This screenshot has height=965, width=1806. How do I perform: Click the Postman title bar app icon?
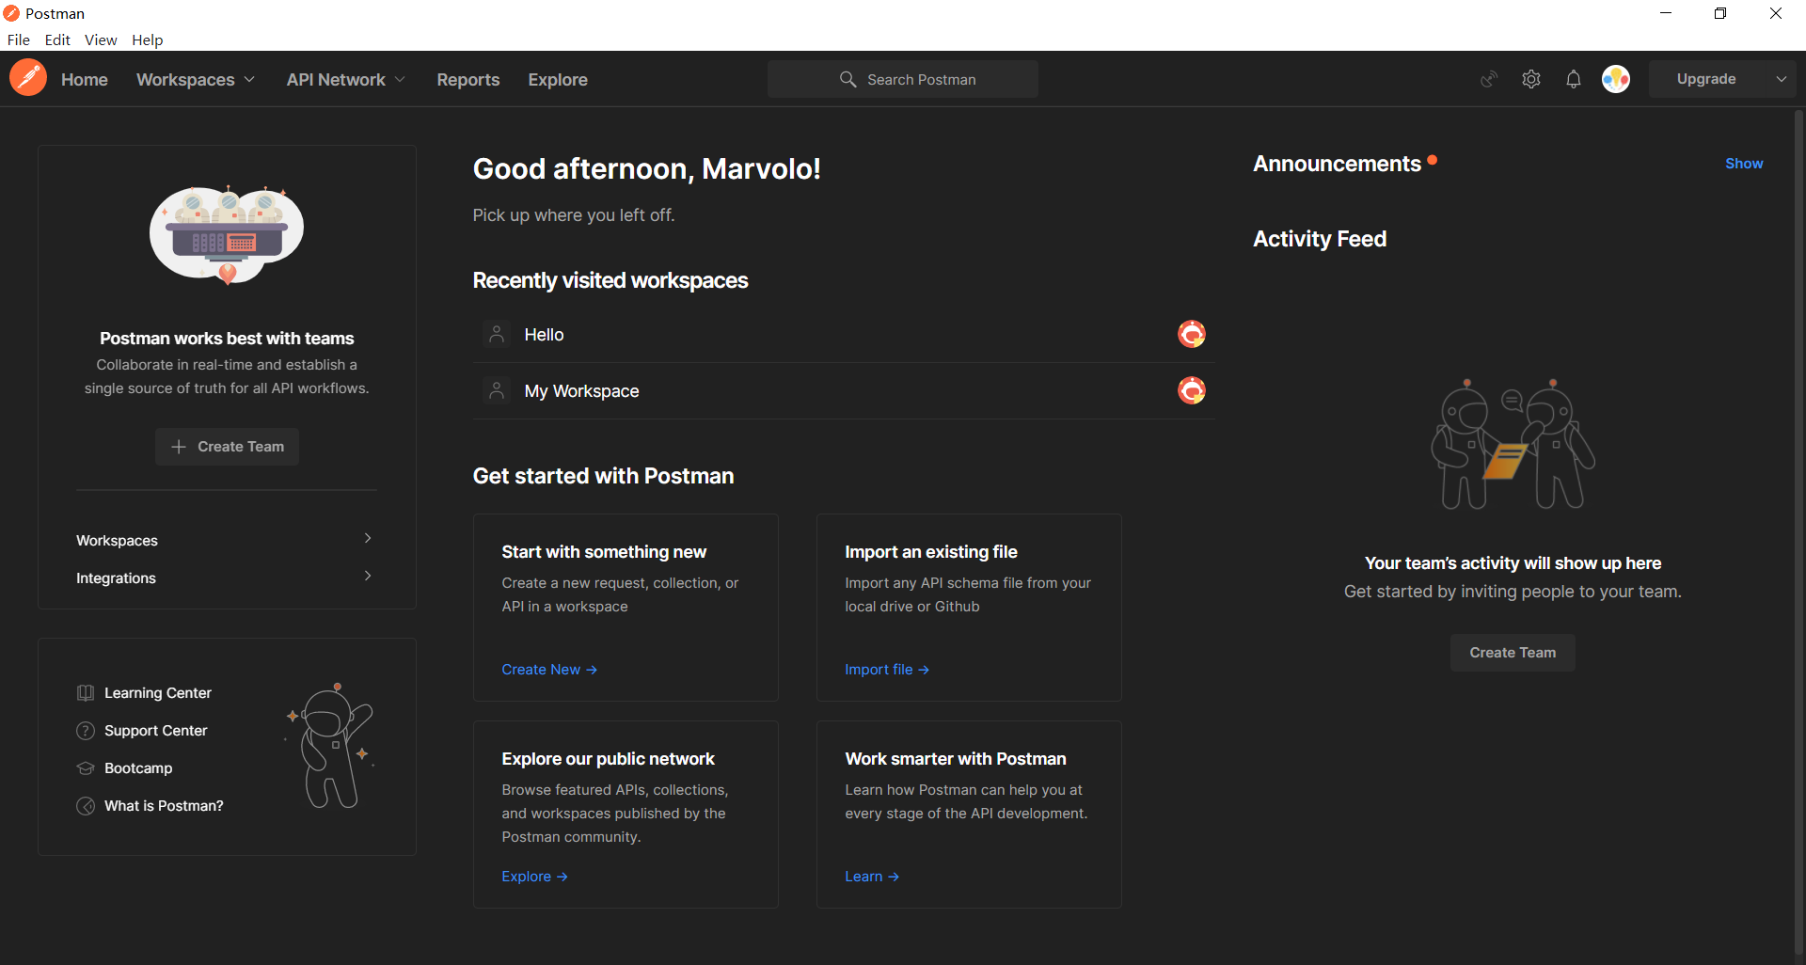pyautogui.click(x=11, y=13)
